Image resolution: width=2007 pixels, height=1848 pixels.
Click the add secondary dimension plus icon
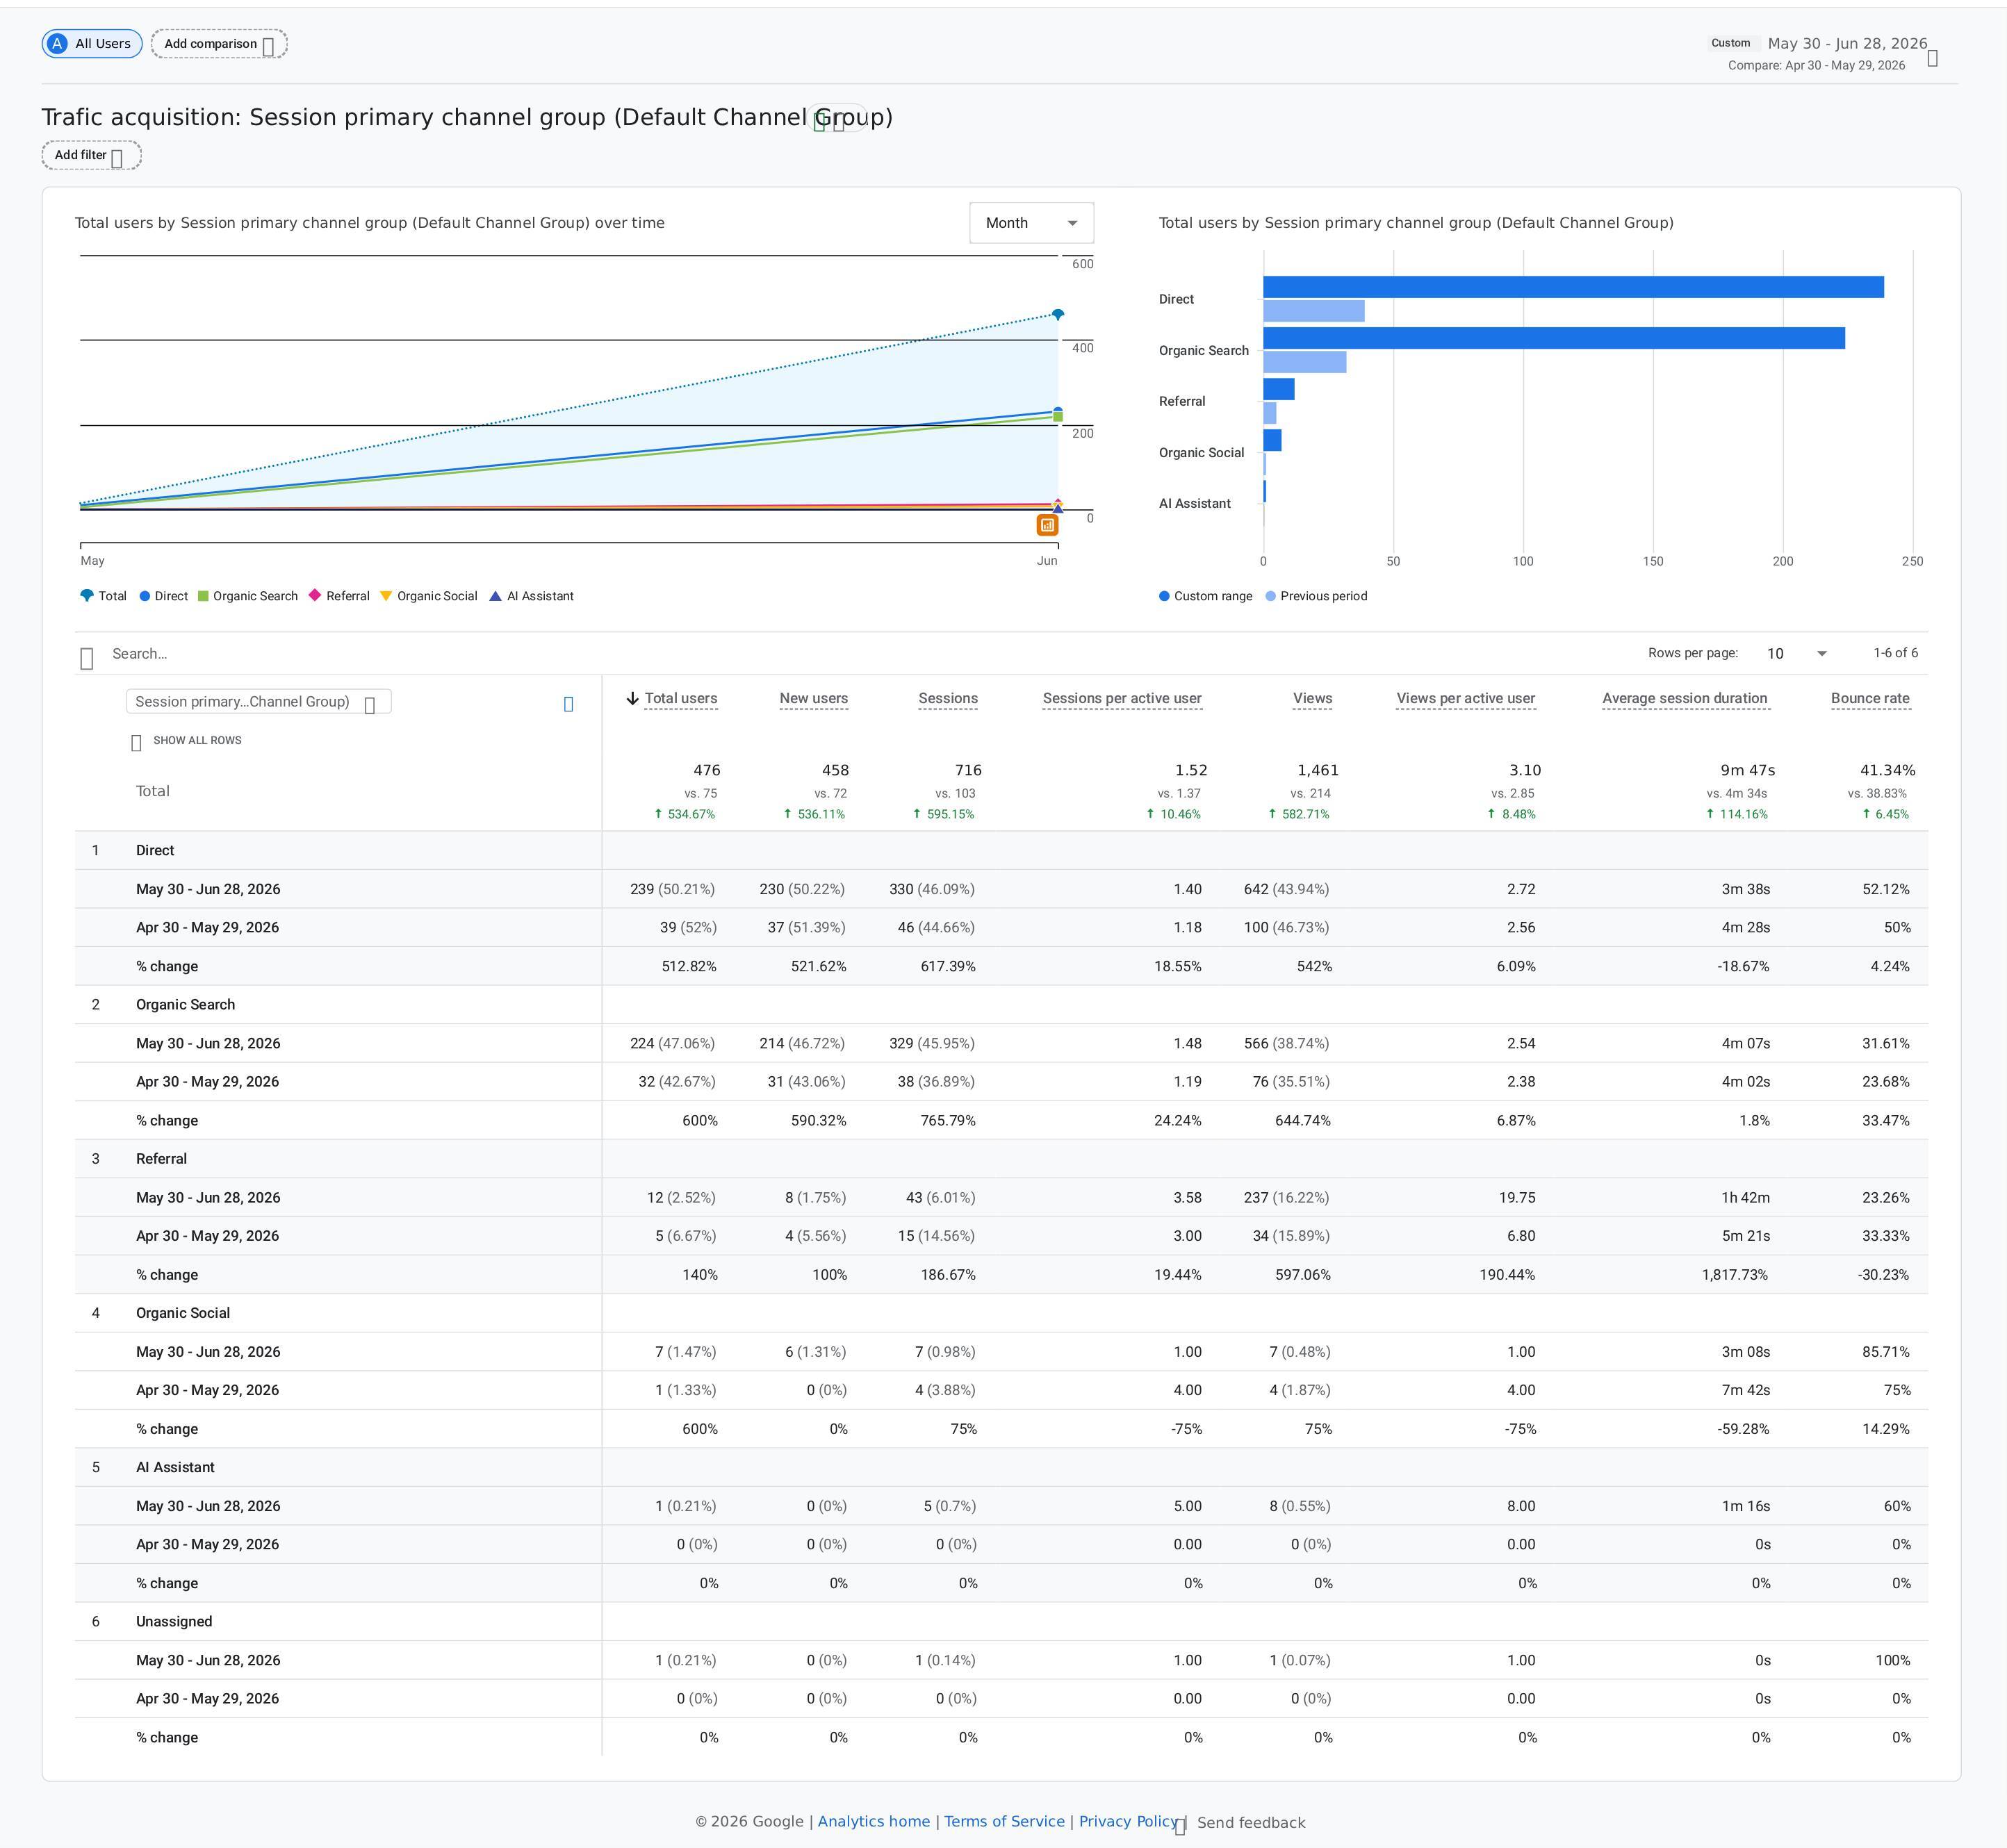(x=568, y=704)
